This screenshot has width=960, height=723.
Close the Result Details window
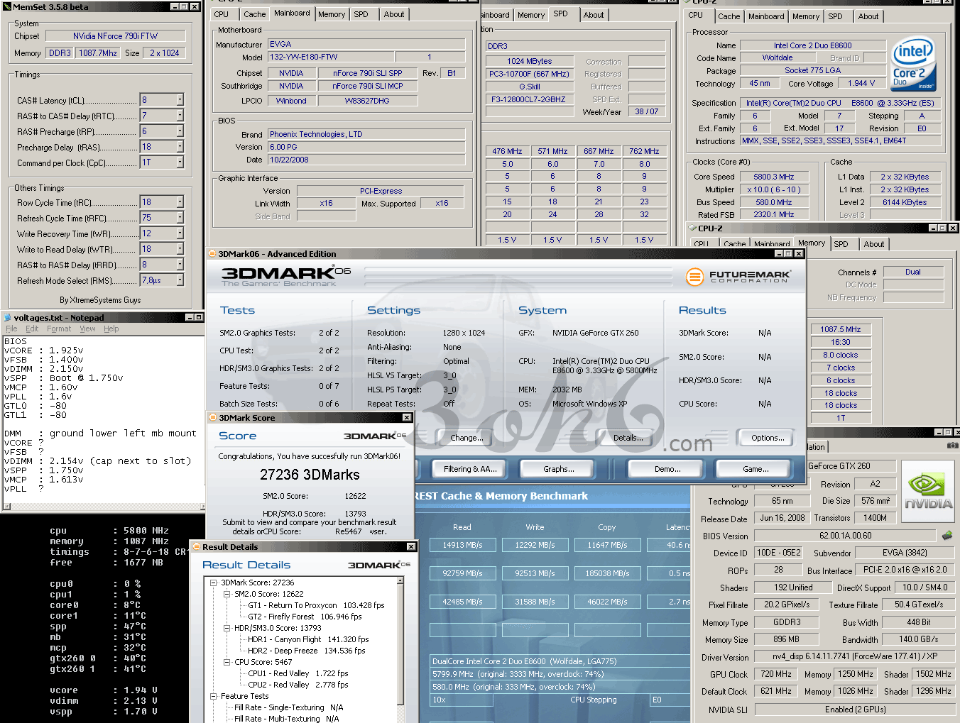411,547
